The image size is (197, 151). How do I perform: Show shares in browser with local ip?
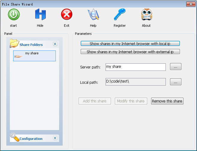(130, 44)
